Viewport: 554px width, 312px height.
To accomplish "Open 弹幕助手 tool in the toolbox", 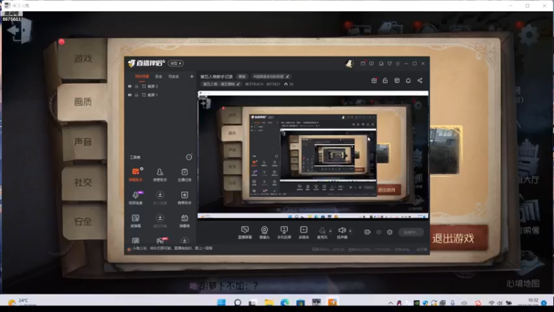I will pyautogui.click(x=135, y=175).
